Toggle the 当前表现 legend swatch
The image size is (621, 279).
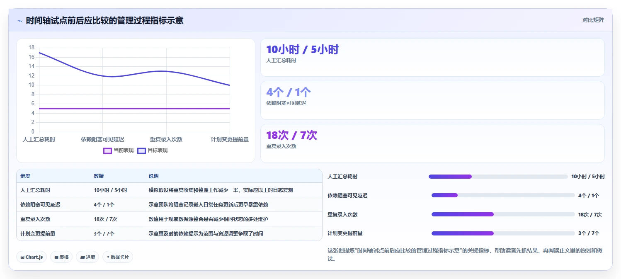point(107,150)
